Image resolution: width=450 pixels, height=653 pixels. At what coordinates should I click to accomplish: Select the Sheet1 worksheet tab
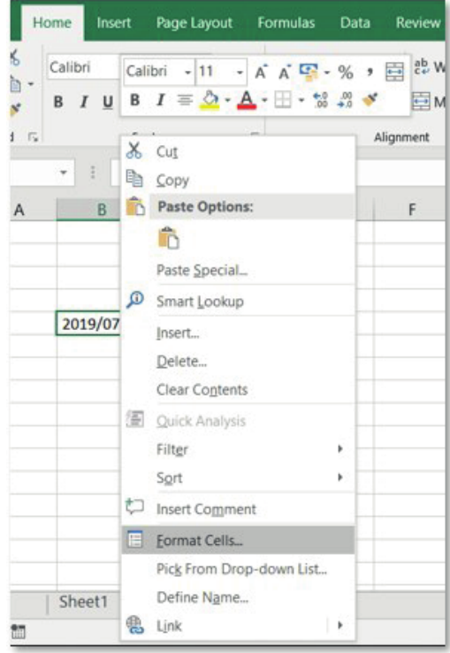pyautogui.click(x=83, y=602)
